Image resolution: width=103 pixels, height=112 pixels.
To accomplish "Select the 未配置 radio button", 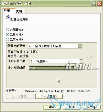I will (x=7, y=30).
